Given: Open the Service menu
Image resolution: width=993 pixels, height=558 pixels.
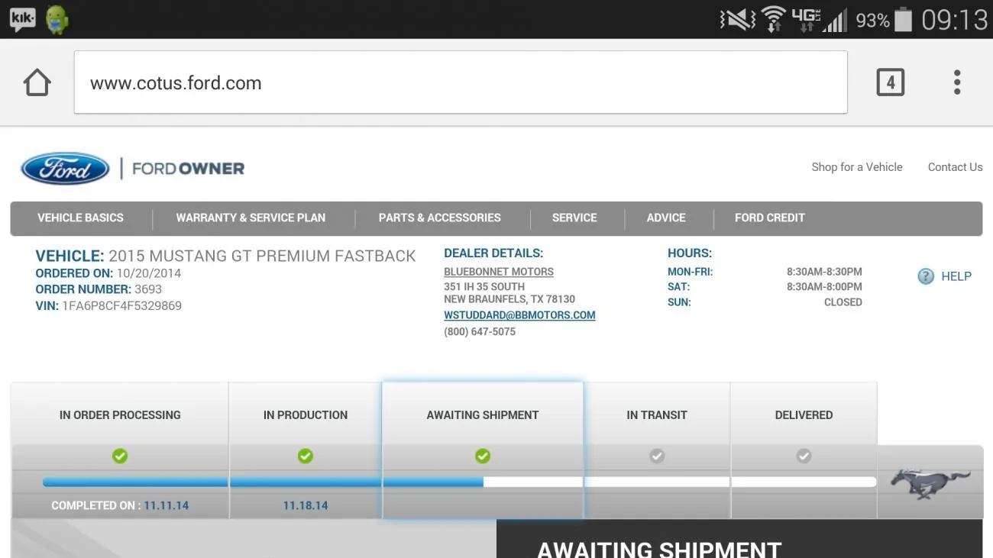Looking at the screenshot, I should click(574, 218).
